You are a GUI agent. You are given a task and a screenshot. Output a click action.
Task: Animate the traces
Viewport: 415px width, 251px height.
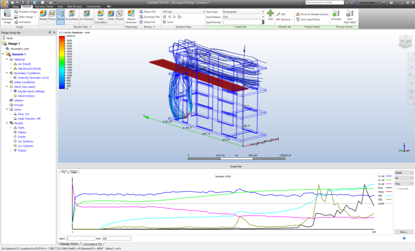pyautogui.click(x=336, y=15)
